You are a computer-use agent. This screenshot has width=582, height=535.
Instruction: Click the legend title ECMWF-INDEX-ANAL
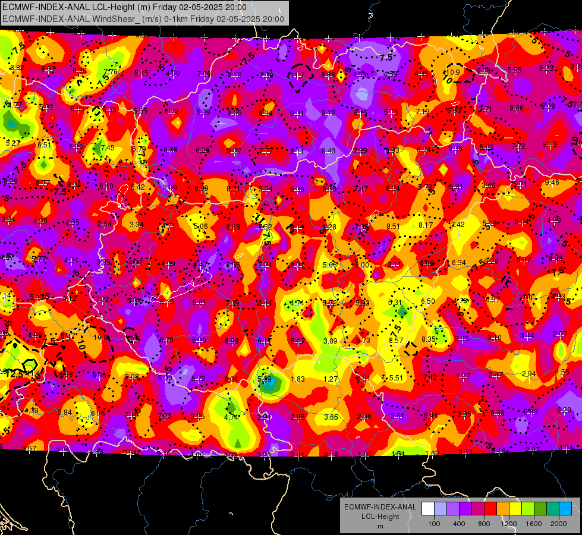[380, 507]
